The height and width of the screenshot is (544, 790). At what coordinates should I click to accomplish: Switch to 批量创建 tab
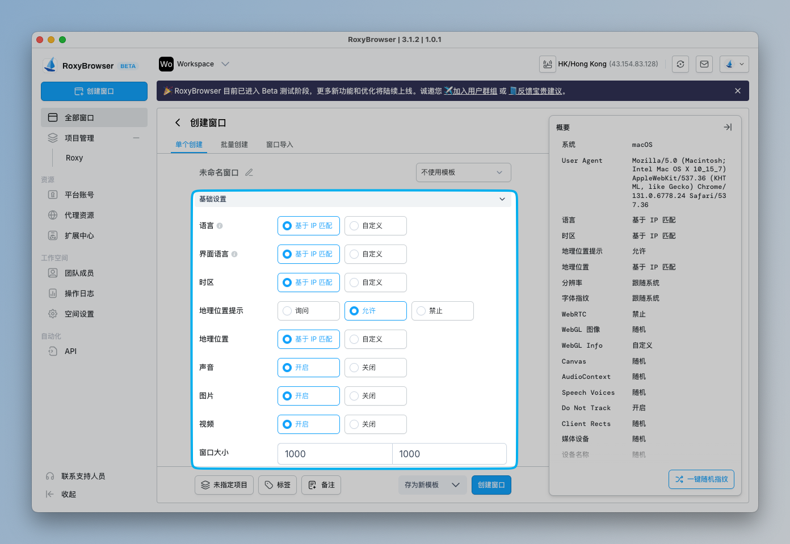click(234, 145)
